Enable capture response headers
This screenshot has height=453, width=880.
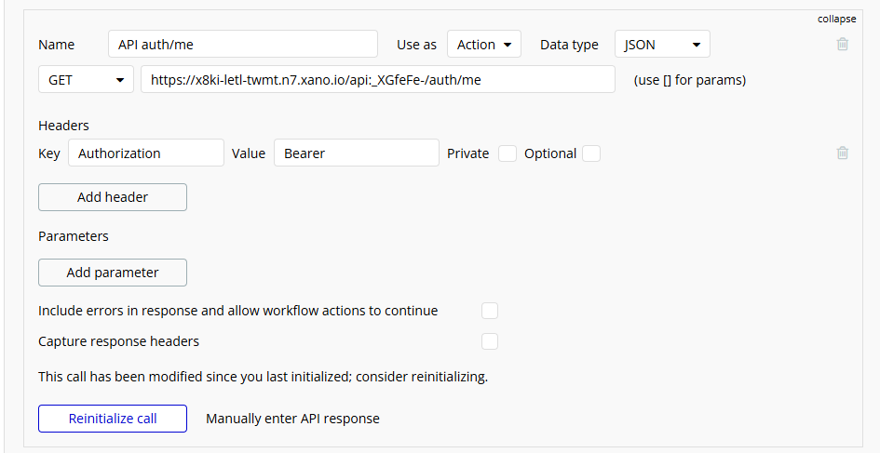pyautogui.click(x=490, y=341)
